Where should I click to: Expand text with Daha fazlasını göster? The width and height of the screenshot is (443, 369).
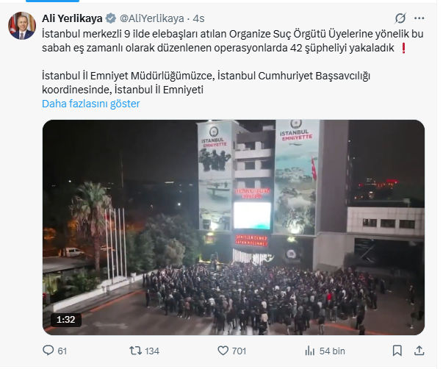tap(90, 104)
